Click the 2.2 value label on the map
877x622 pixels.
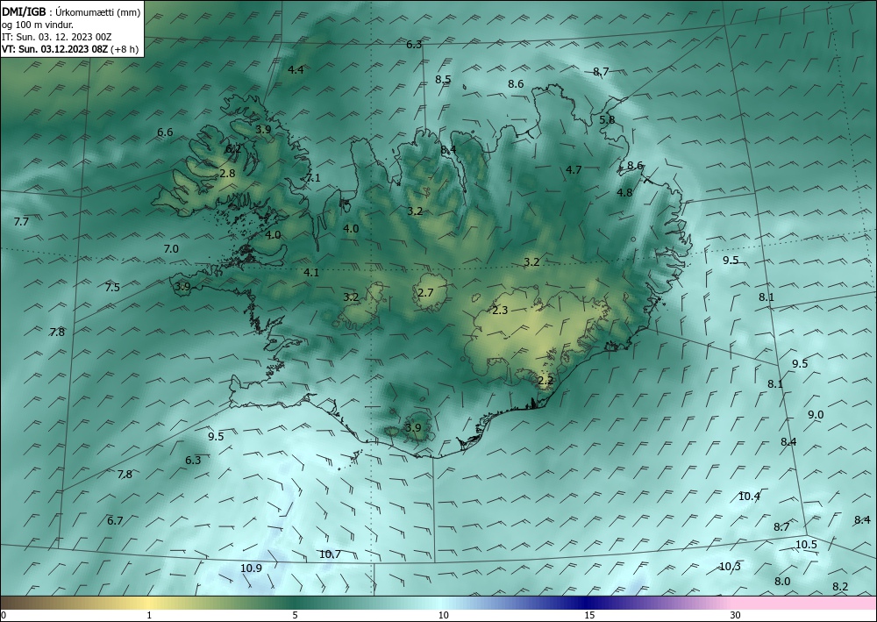tap(545, 381)
